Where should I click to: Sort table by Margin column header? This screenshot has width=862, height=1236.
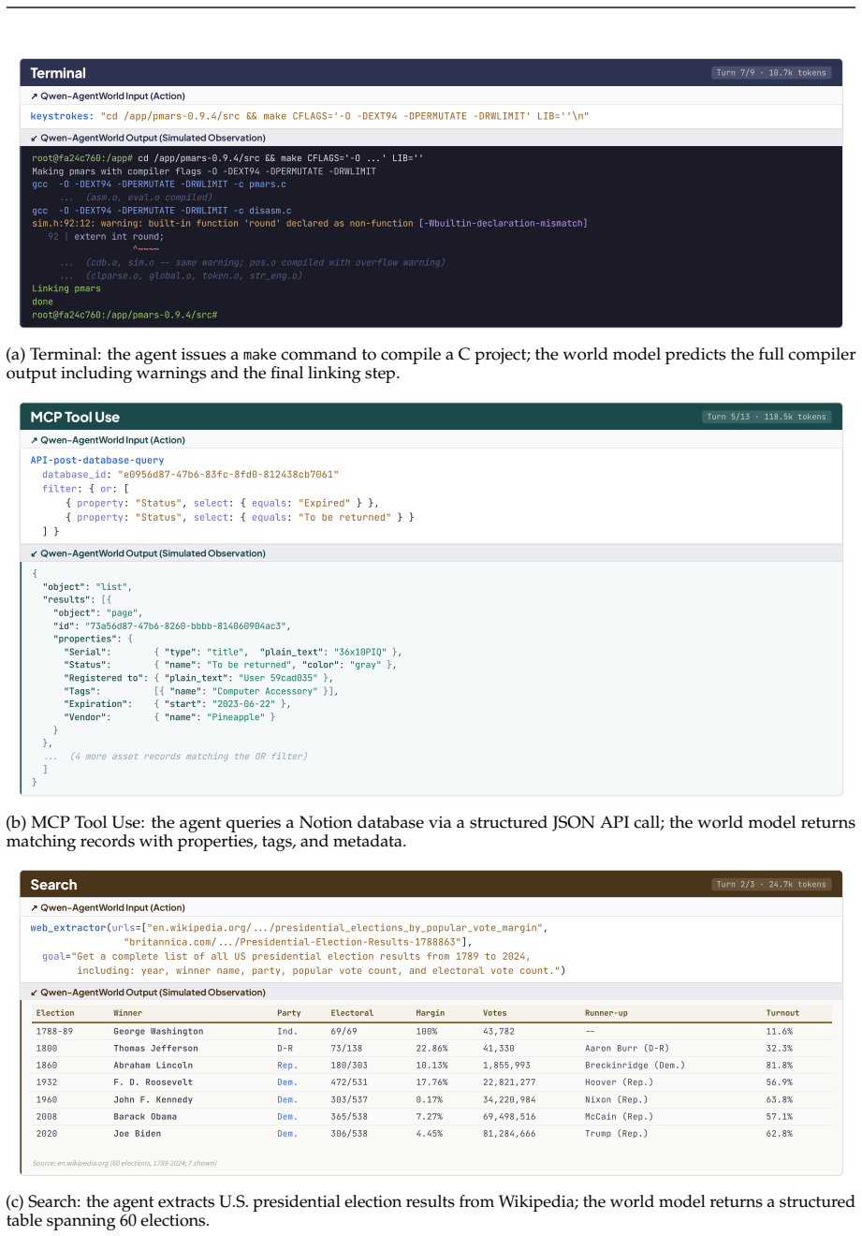tap(431, 1013)
